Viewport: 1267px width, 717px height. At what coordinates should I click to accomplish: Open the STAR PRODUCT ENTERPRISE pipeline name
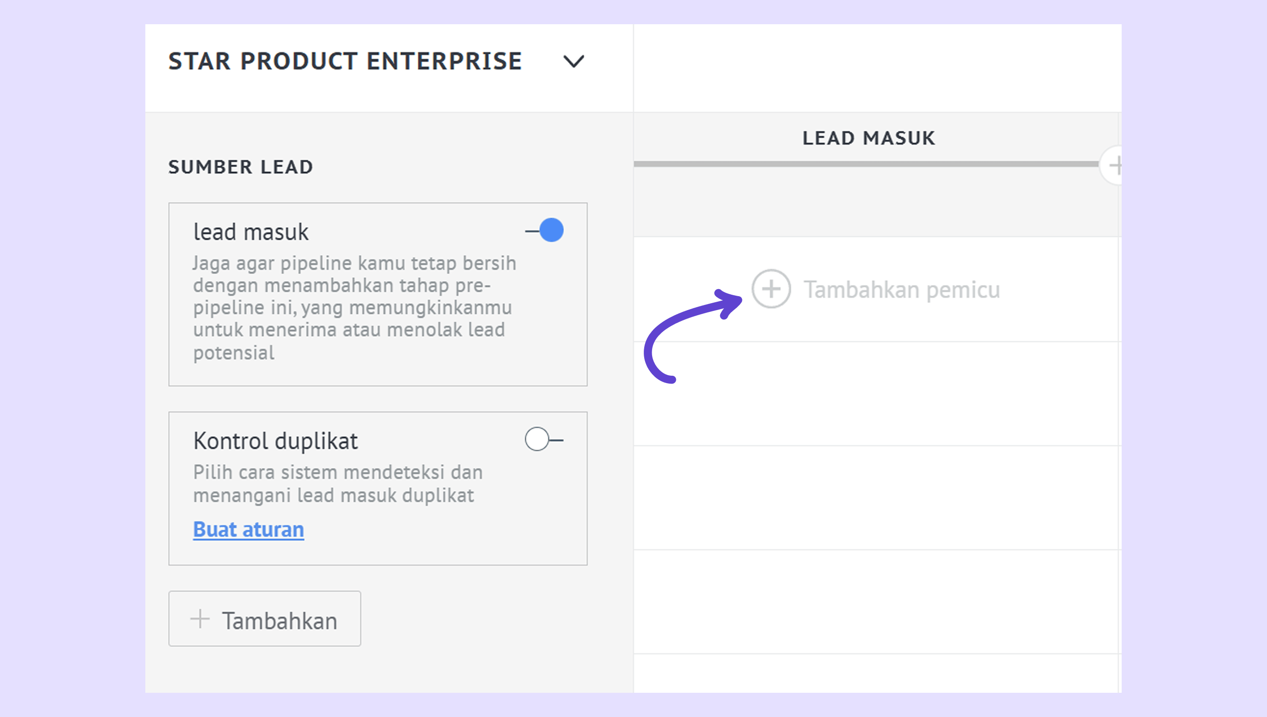coord(345,61)
